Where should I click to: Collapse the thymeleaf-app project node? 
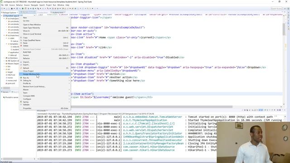pyautogui.click(x=2, y=16)
